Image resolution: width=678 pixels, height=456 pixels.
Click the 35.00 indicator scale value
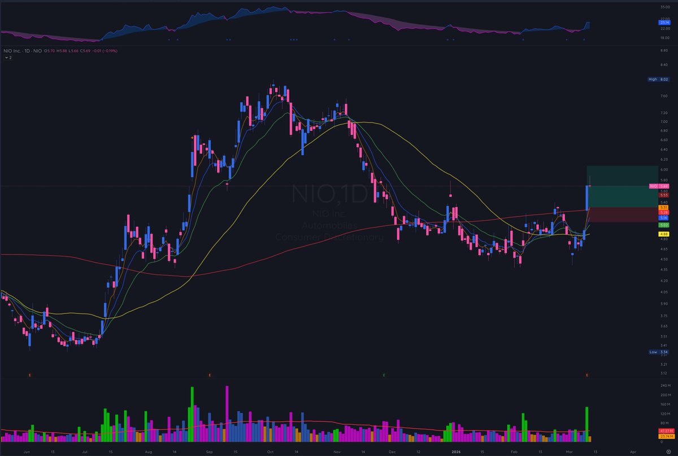click(664, 6)
